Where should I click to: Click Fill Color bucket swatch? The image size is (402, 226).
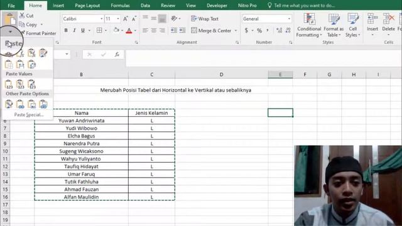pyautogui.click(x=116, y=31)
